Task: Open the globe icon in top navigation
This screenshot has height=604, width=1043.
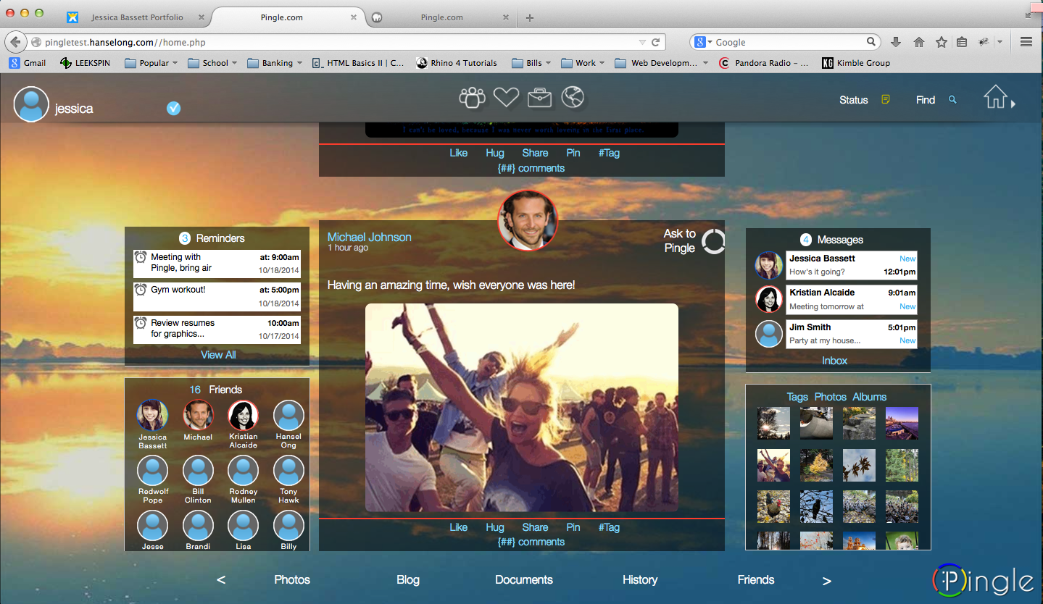Action: point(573,96)
